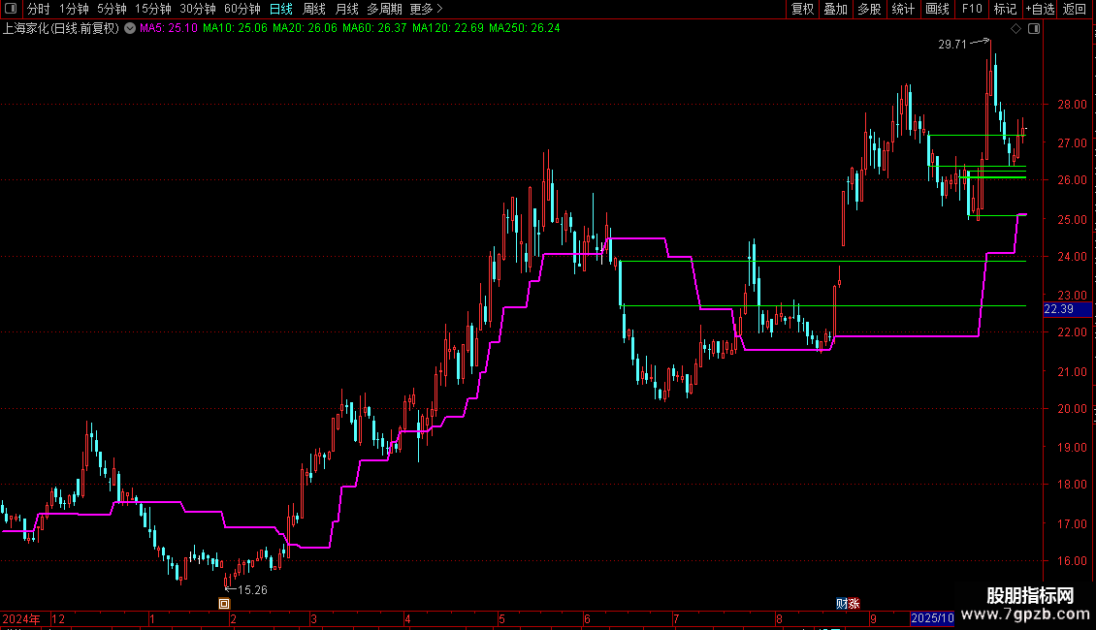Click the 返回 back button
The width and height of the screenshot is (1096, 630).
[1075, 9]
